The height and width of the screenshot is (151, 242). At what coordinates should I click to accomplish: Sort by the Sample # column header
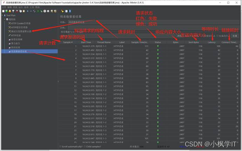tap(68, 42)
